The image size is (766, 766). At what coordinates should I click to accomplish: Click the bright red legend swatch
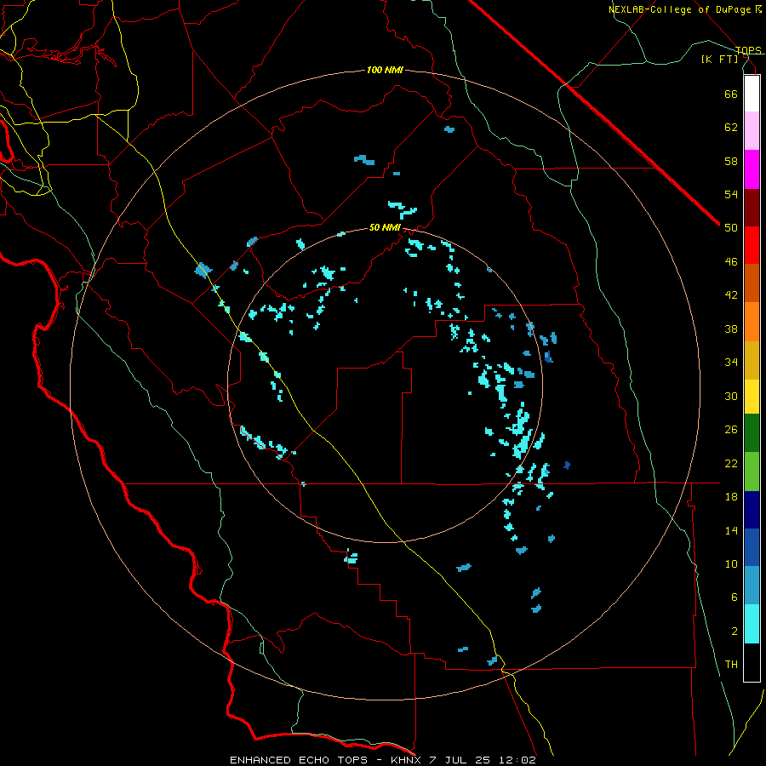752,245
